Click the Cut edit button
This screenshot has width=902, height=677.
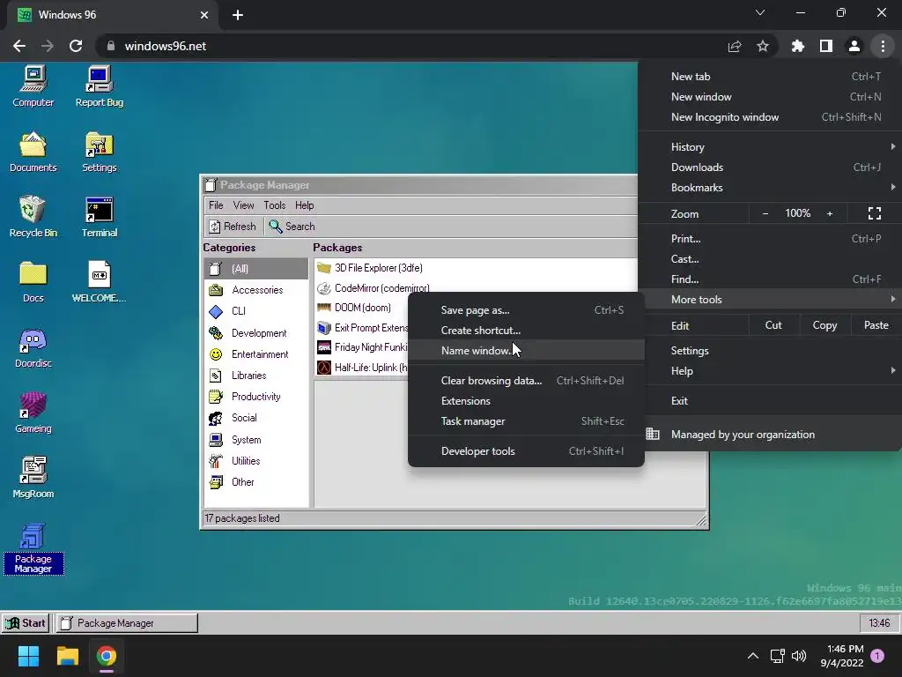click(773, 325)
